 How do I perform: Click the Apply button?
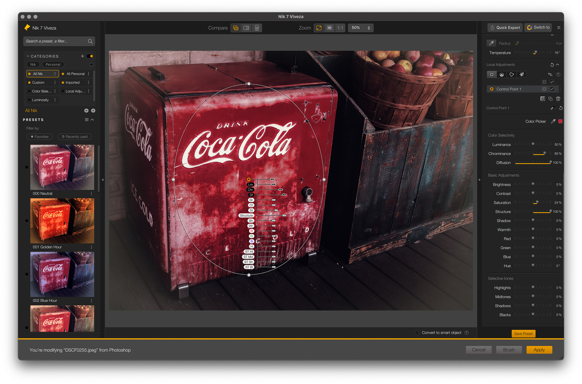(539, 350)
